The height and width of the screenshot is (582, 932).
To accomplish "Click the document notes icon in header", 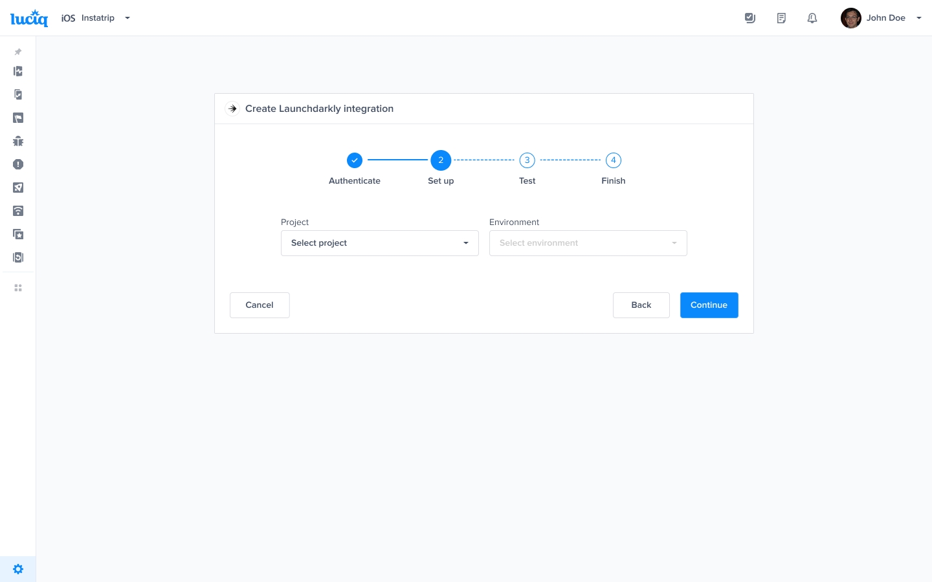I will click(x=781, y=18).
